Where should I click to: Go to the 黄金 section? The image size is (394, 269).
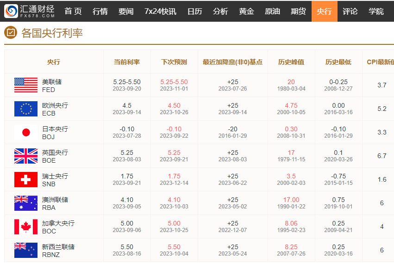[246, 11]
